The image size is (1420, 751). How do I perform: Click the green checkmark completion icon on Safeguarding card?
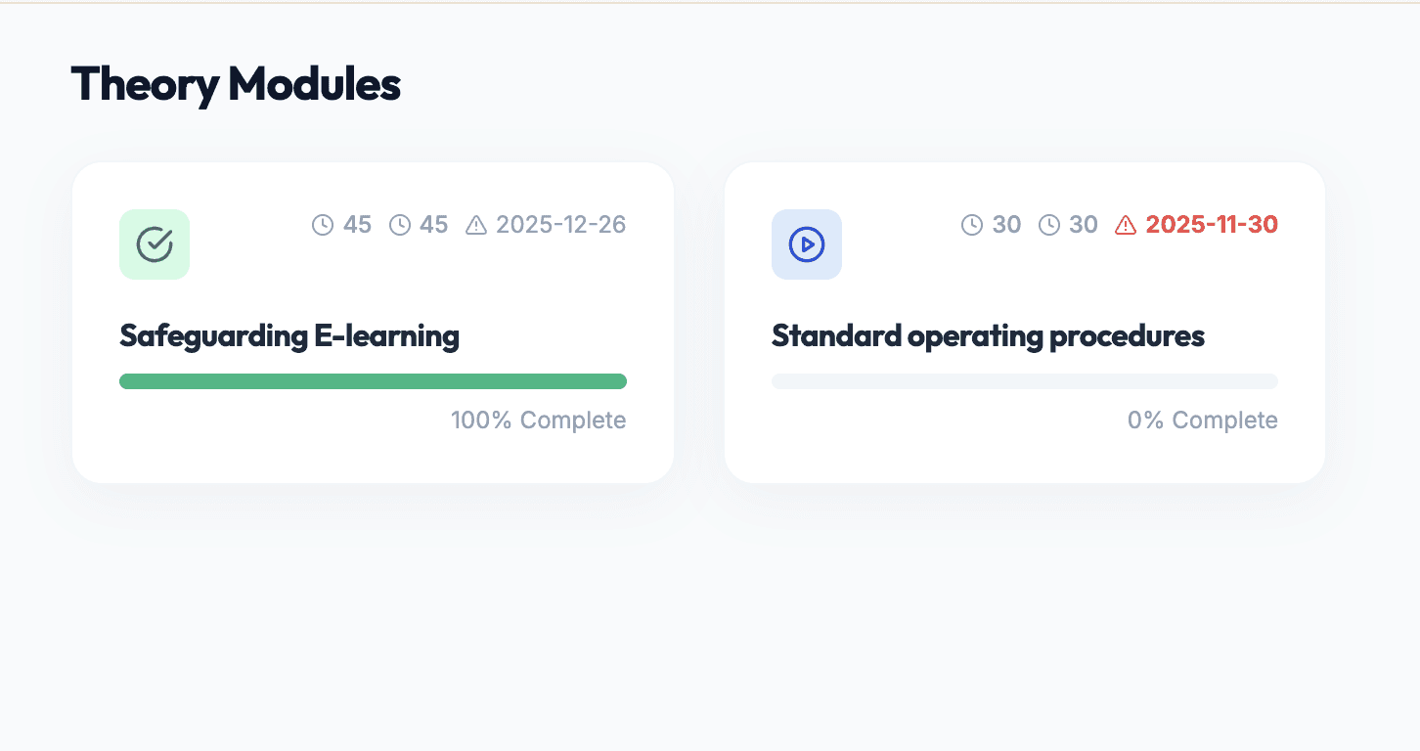coord(155,244)
